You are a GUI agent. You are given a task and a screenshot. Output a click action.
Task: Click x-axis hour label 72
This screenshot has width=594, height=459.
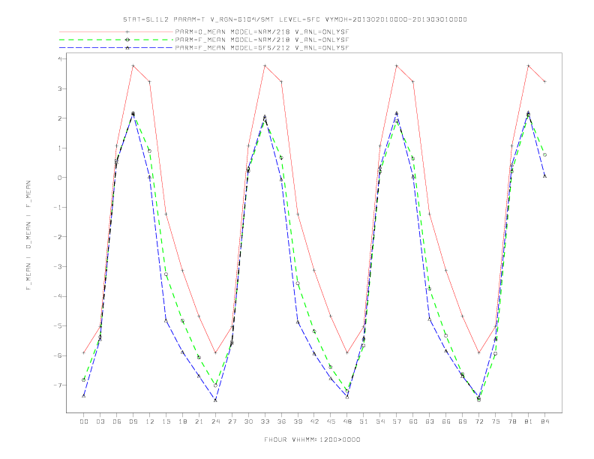click(x=479, y=421)
